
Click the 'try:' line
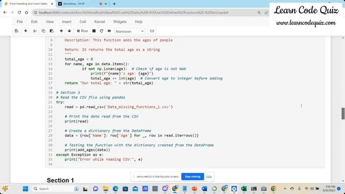60,102
